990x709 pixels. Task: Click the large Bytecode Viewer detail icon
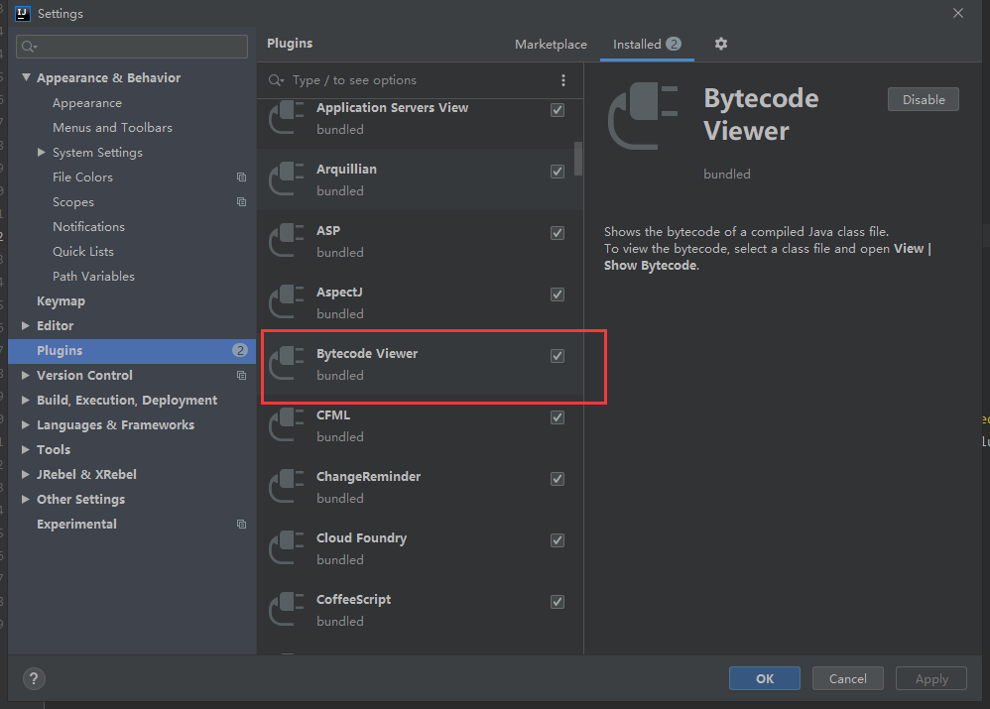pyautogui.click(x=643, y=116)
